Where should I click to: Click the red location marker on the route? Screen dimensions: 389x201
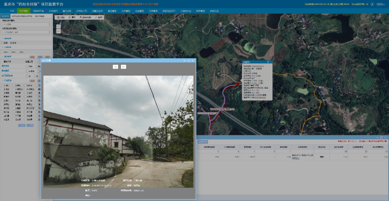237,84
